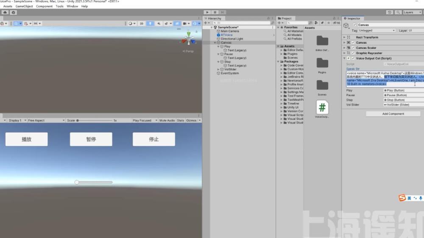The image size is (424, 238).
Task: Toggle 2D view mode in Scene
Action: point(142,23)
